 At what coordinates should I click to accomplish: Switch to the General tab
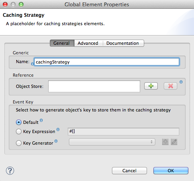click(x=62, y=43)
